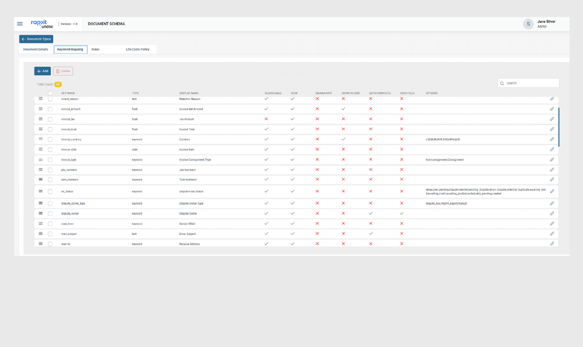This screenshot has height=347, width=583.
Task: Check the mail_from row checkbox
Action: [50, 224]
